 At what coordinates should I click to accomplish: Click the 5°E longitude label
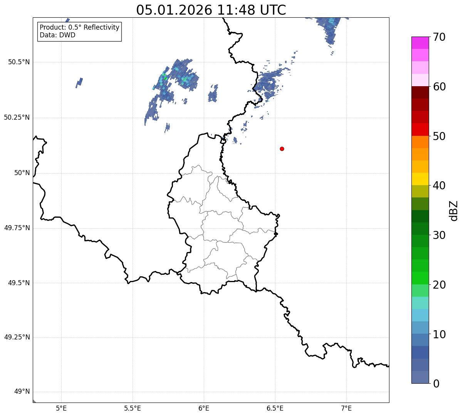point(61,408)
